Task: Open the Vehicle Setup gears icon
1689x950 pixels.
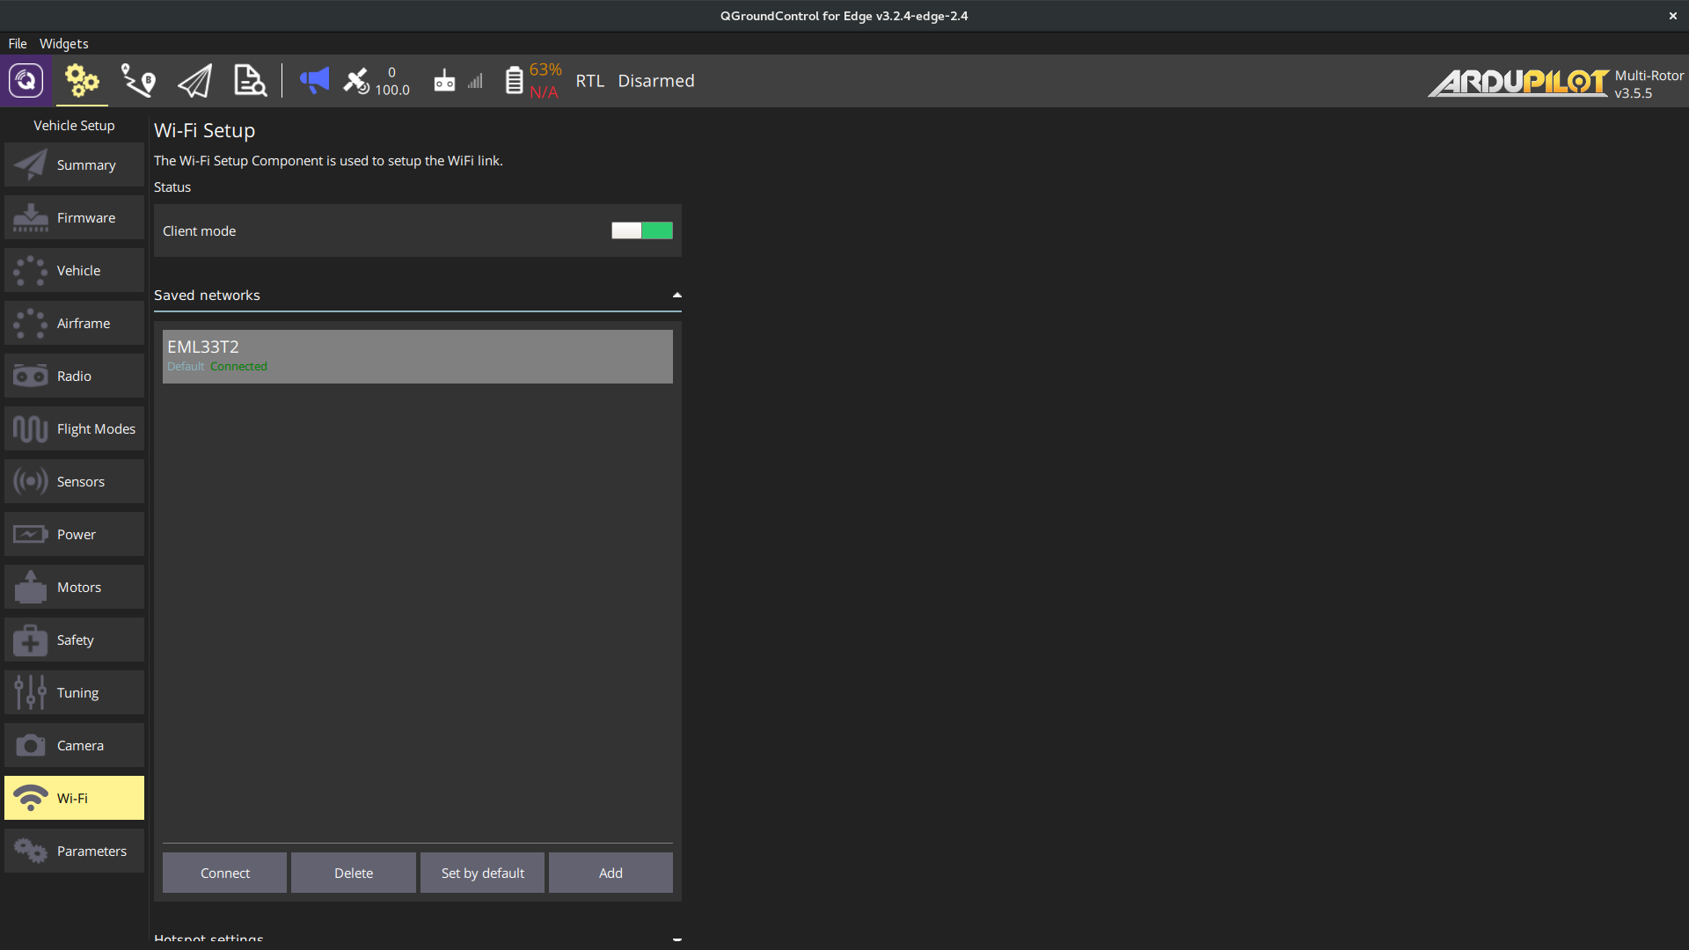Action: click(x=82, y=81)
